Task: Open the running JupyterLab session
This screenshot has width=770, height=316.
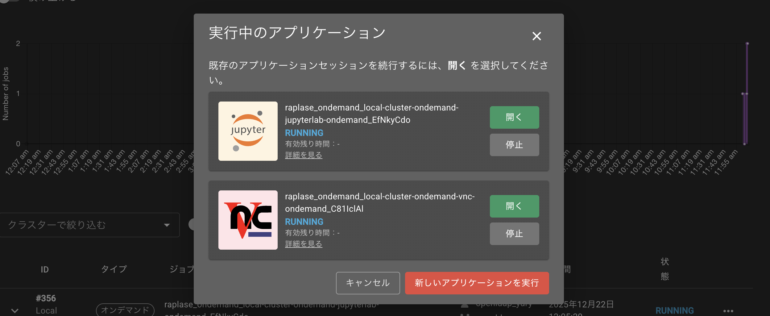Action: [514, 117]
